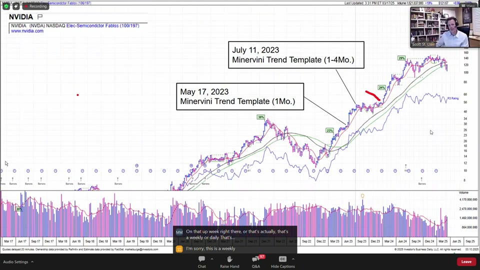Click the SS caption speaker avatar
The width and height of the screenshot is (480, 270).
tap(179, 249)
